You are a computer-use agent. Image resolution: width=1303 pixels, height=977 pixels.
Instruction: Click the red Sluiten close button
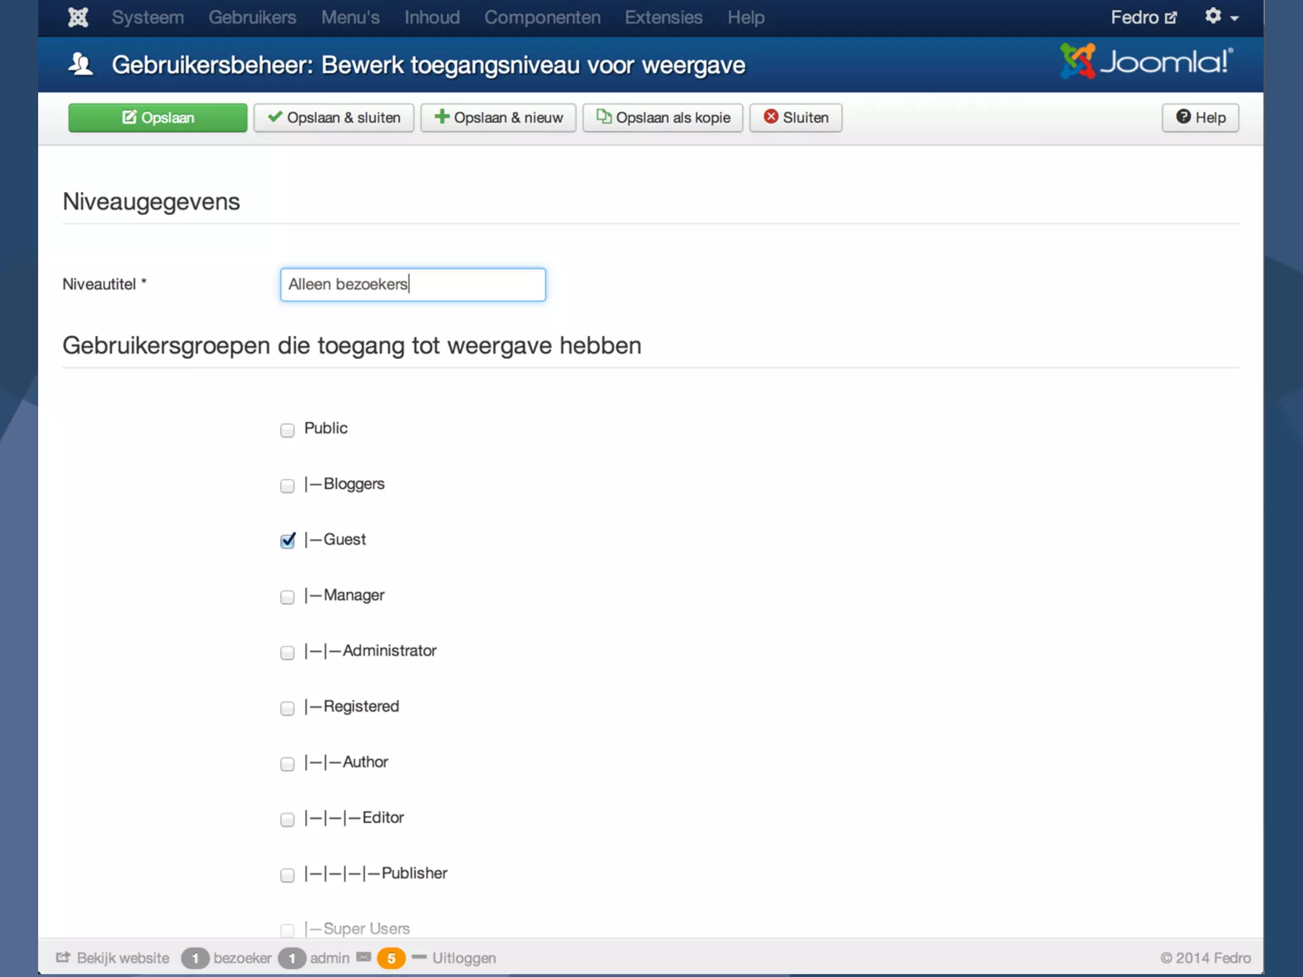[795, 118]
